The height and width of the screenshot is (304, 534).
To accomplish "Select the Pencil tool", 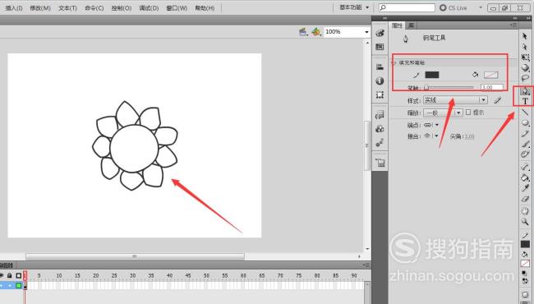I will tap(525, 133).
